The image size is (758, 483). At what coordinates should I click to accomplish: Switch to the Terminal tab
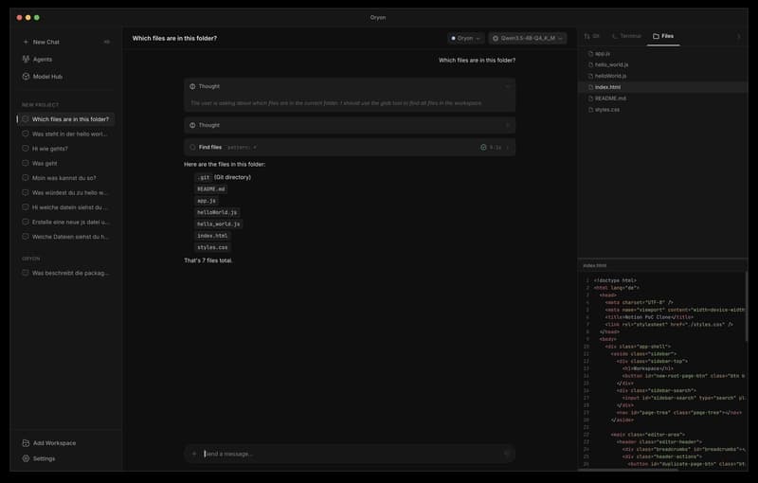click(626, 36)
